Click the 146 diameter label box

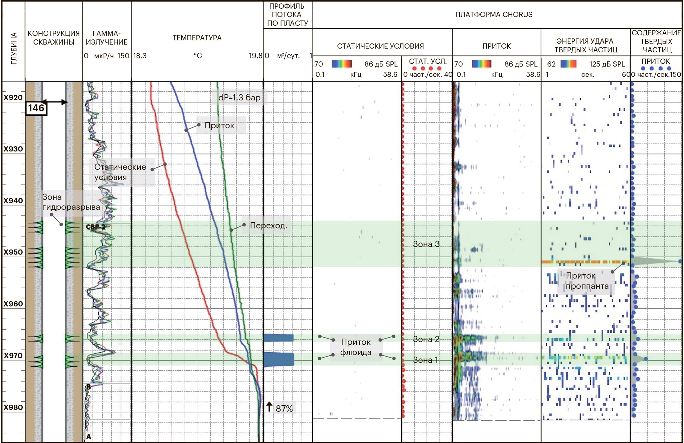click(36, 108)
